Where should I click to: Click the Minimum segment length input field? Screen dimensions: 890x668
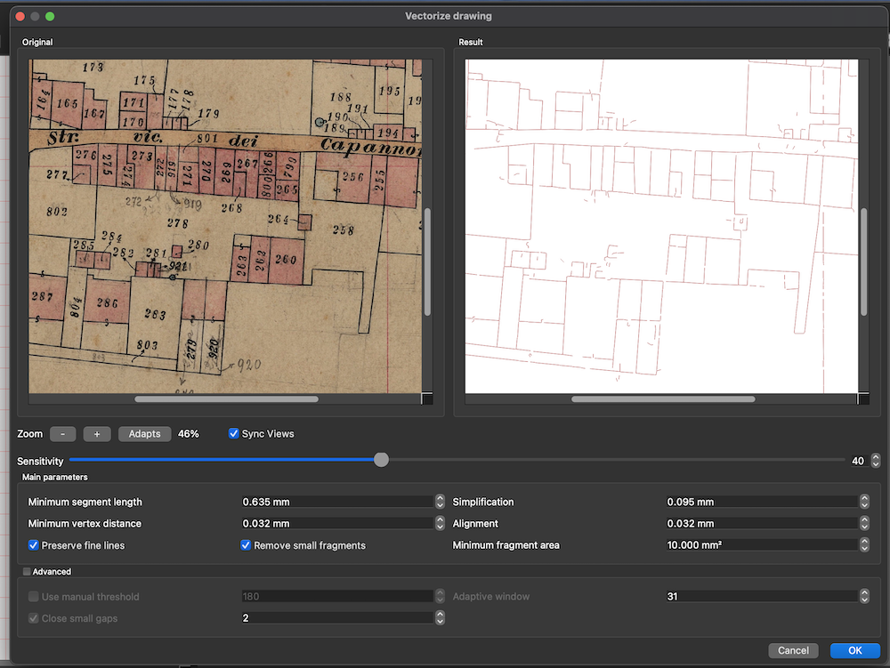pyautogui.click(x=337, y=502)
